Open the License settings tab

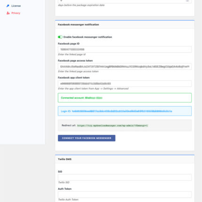pos(16,6)
